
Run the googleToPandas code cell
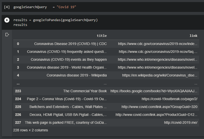point(7,20)
